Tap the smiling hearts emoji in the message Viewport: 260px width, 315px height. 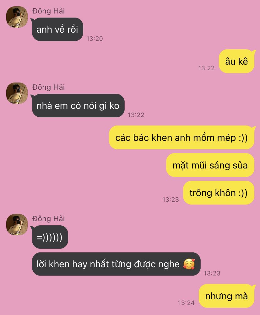pos(189,264)
